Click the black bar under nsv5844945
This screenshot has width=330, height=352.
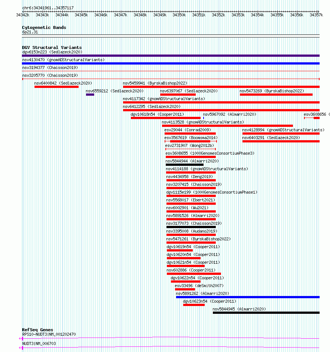click(266, 313)
